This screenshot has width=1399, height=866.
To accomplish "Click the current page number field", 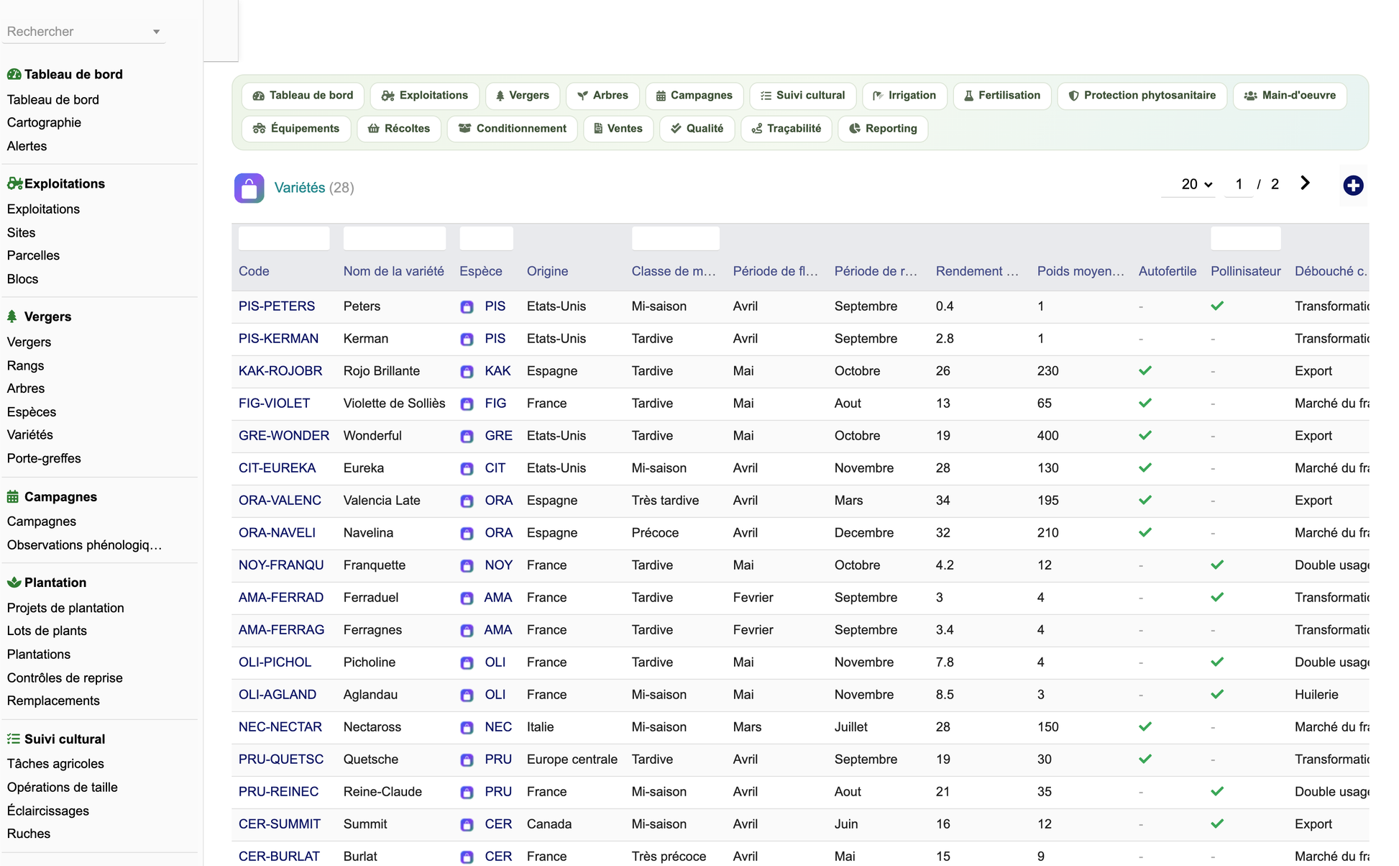I will [x=1239, y=184].
